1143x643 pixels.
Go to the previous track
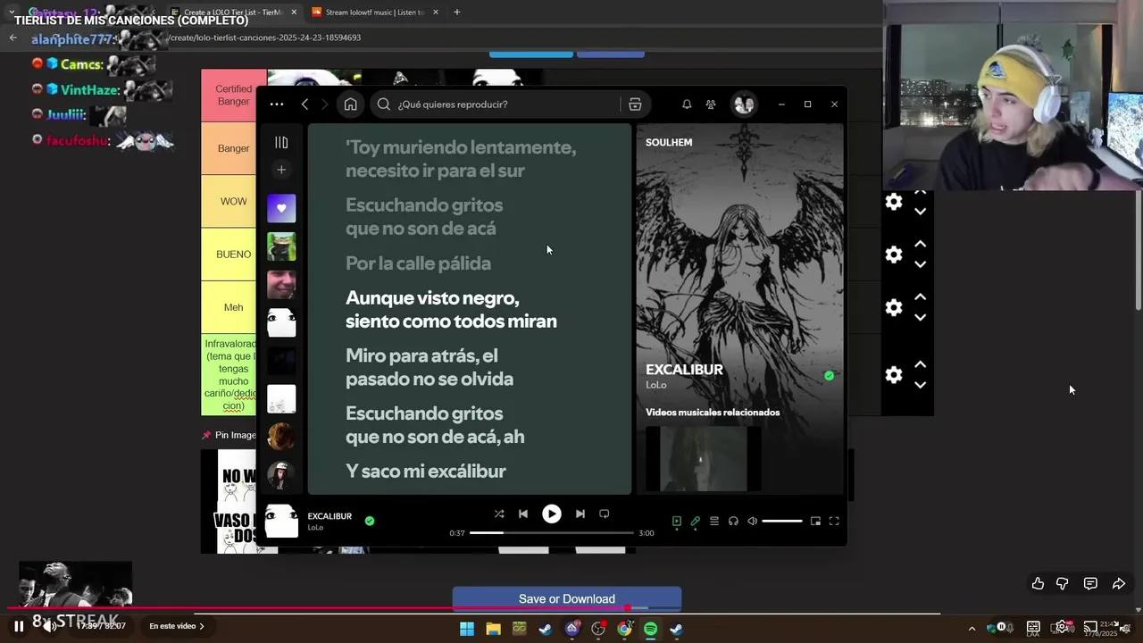[523, 514]
